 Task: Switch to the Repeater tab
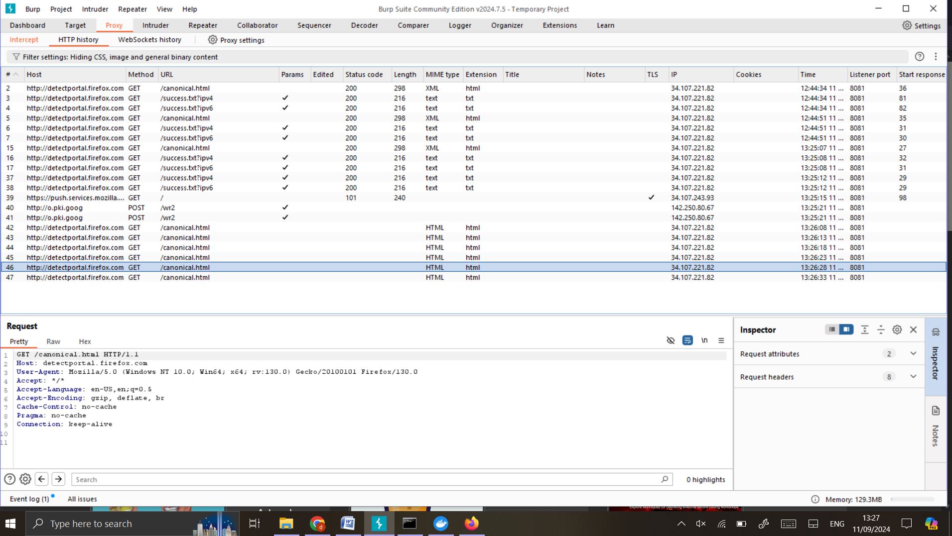203,25
